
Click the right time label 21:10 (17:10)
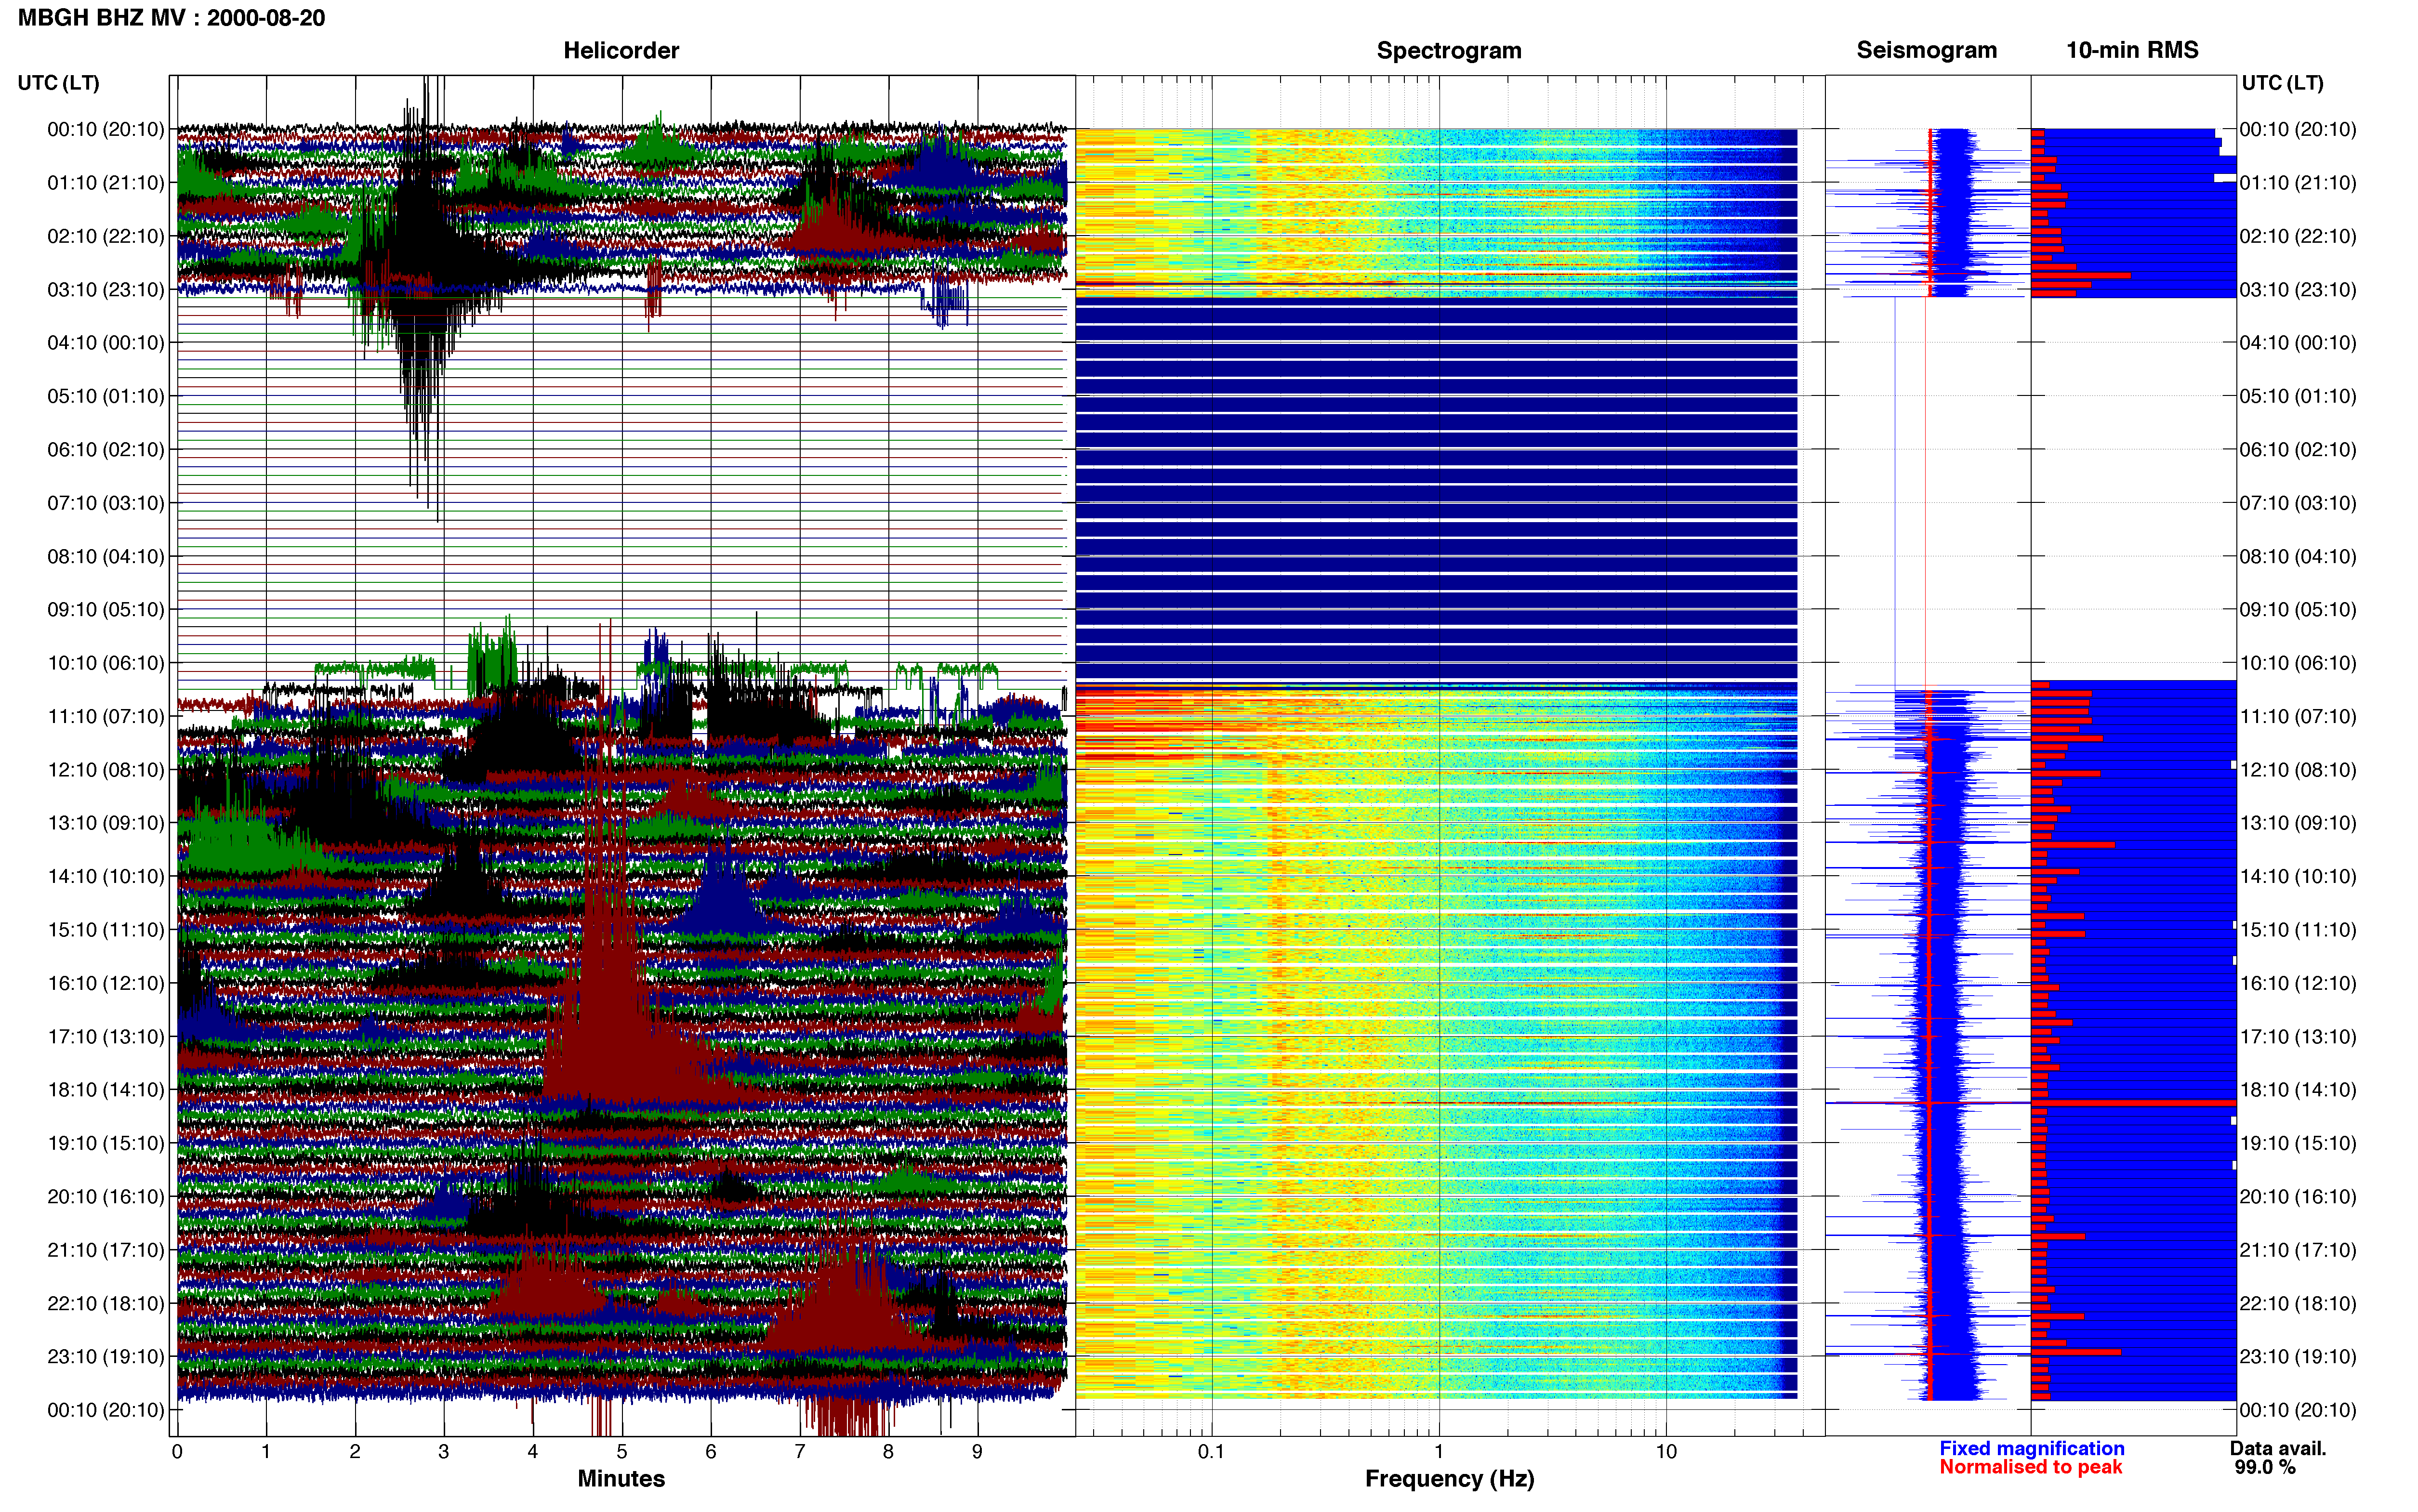2298,1250
